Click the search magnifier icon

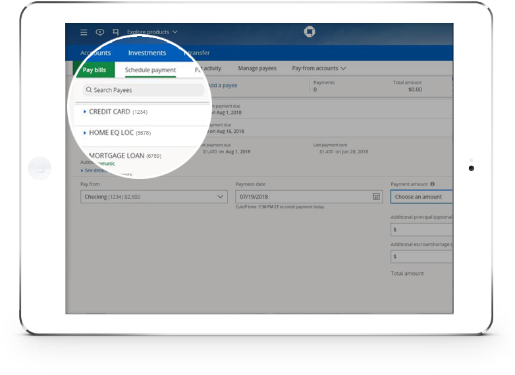[89, 90]
